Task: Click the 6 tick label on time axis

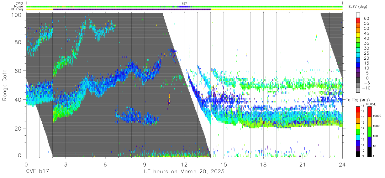Action: click(x=105, y=165)
